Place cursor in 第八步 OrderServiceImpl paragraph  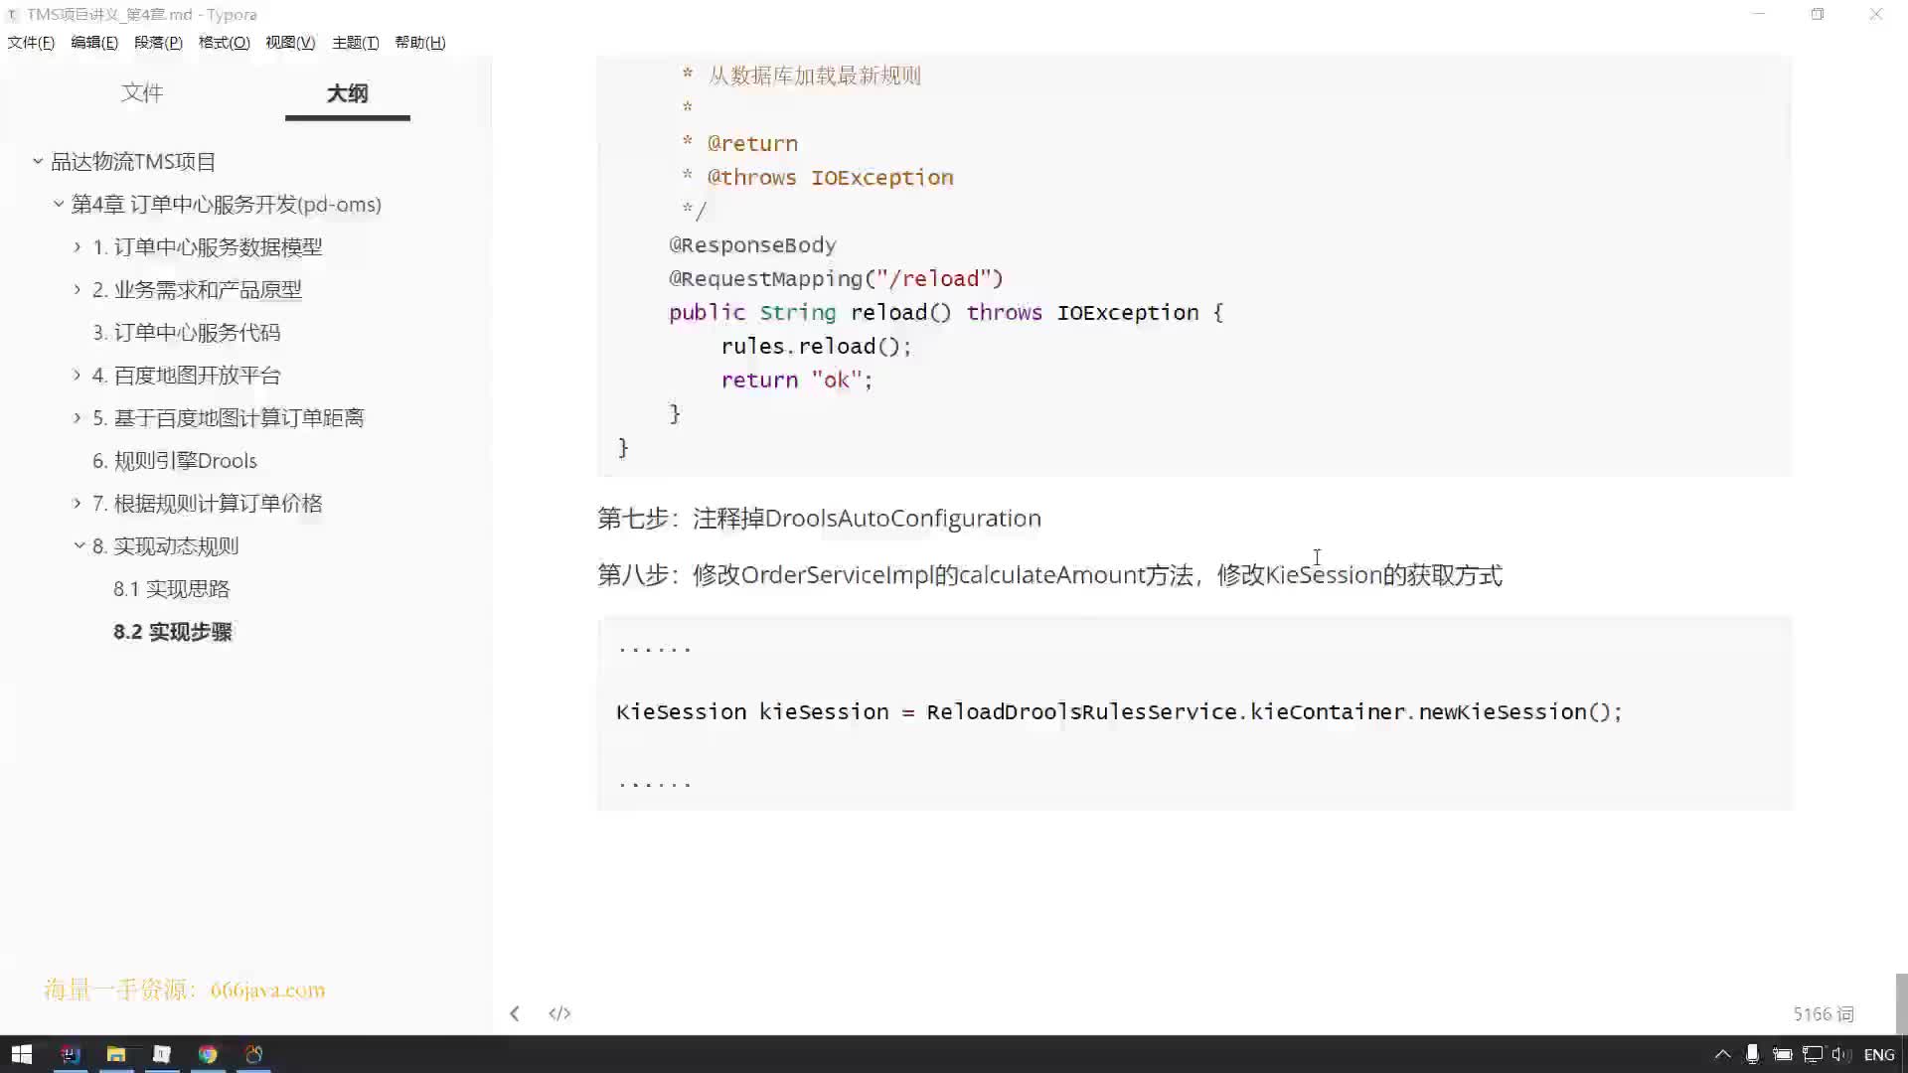(x=1049, y=575)
